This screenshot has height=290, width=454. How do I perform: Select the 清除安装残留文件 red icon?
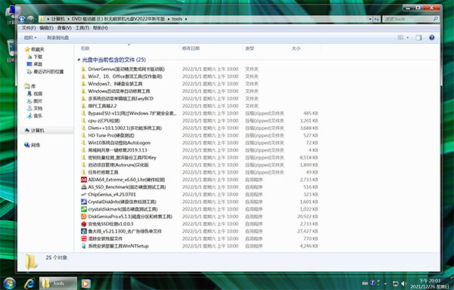click(84, 239)
